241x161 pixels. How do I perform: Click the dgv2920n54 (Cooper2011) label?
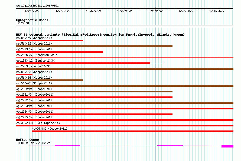[35, 89]
